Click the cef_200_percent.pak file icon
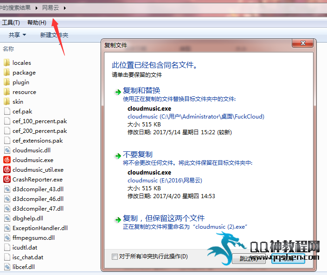Screen dimensions: 327x275 pos(7,131)
